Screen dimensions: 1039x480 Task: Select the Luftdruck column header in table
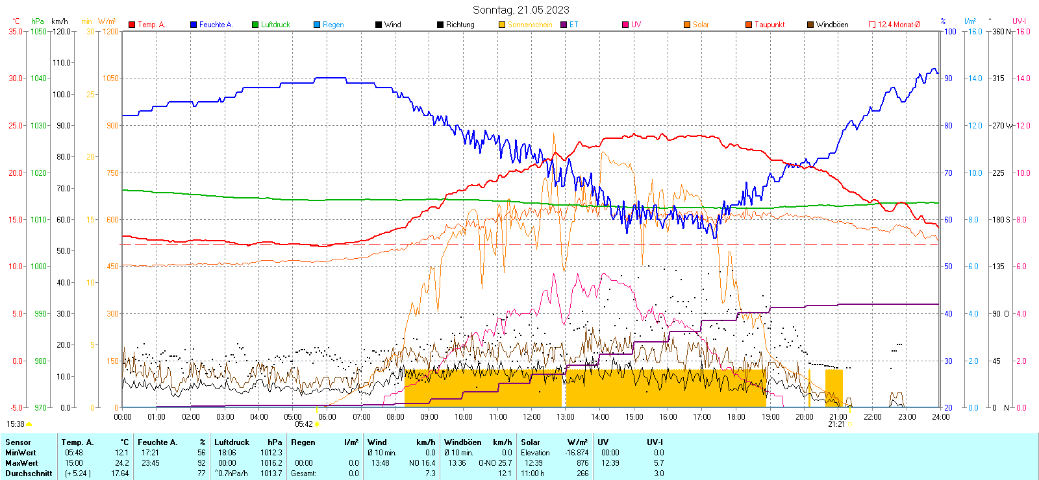pos(232,442)
